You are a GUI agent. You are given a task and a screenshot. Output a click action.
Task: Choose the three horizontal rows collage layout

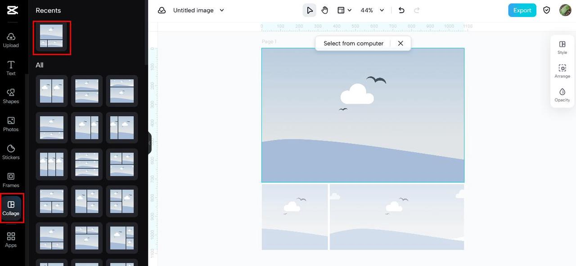click(87, 164)
